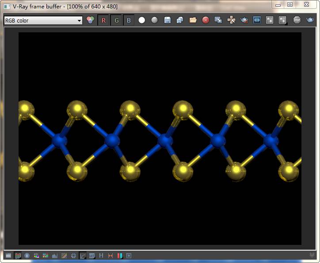Save the rendered image with disk icon
This screenshot has width=320, height=263.
pyautogui.click(x=167, y=20)
